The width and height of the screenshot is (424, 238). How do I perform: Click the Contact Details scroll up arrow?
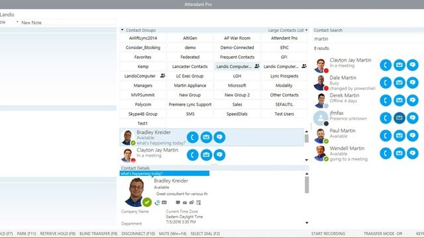[x=307, y=174]
